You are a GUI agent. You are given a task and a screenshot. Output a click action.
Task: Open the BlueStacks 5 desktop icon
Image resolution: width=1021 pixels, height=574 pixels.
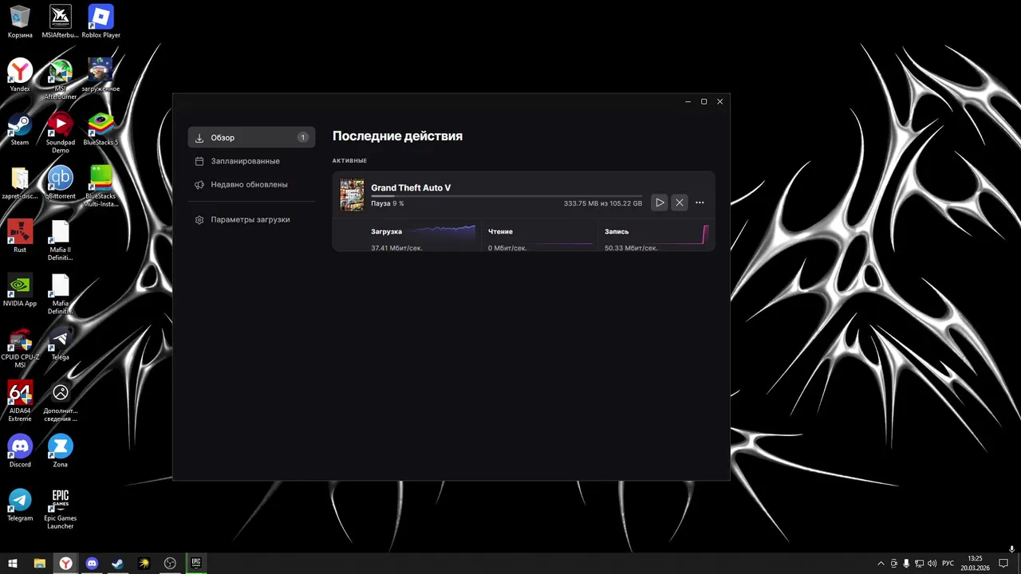(101, 129)
